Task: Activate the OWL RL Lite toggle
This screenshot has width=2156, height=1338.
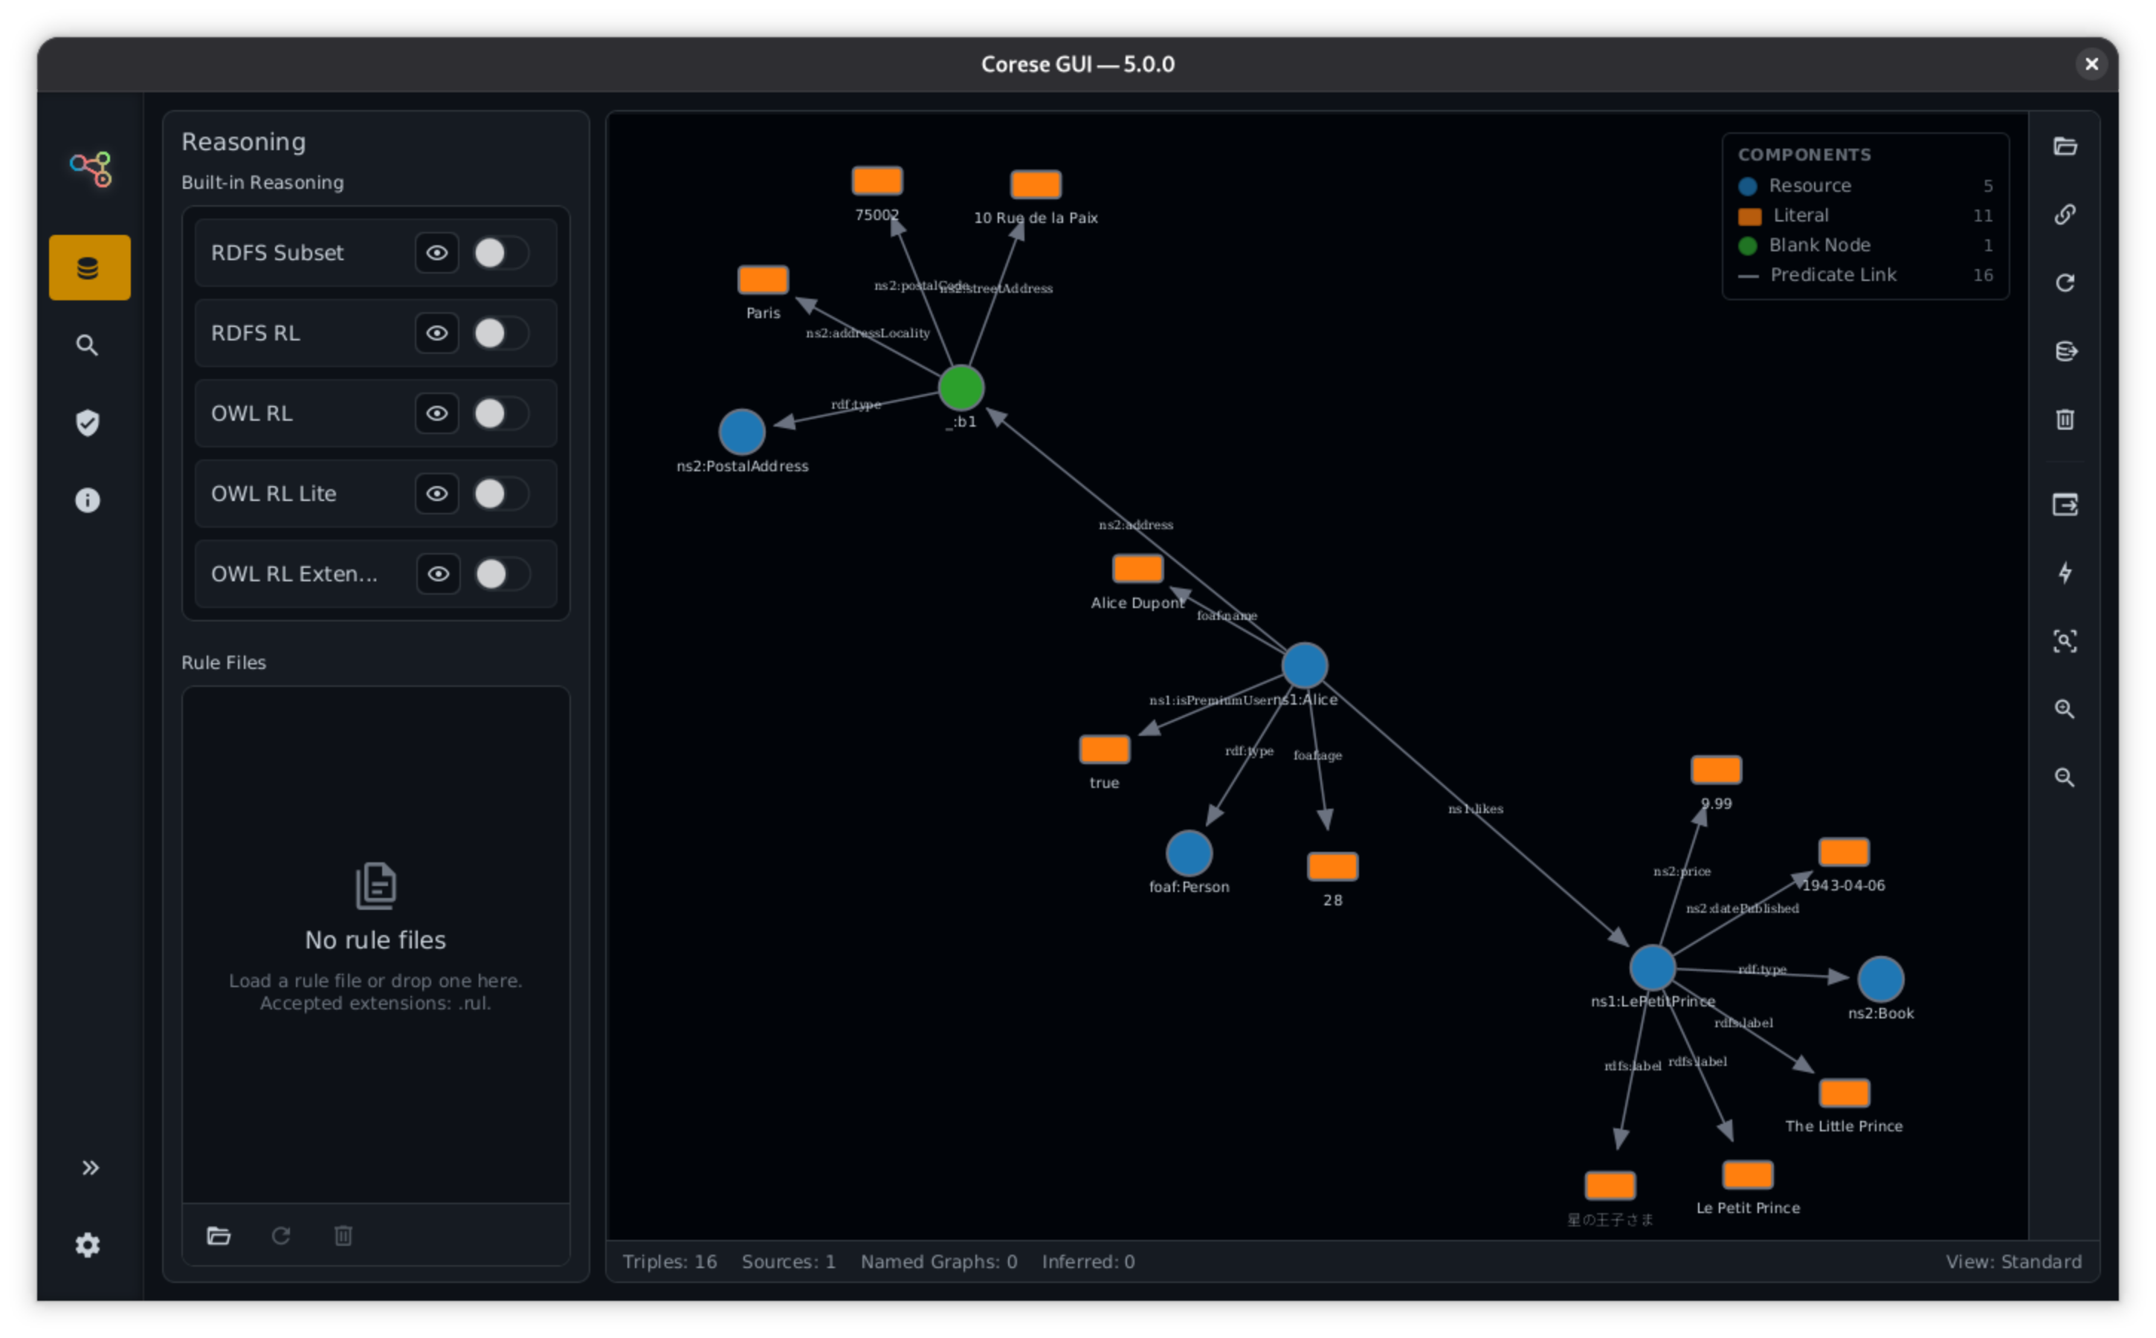Action: tap(501, 494)
